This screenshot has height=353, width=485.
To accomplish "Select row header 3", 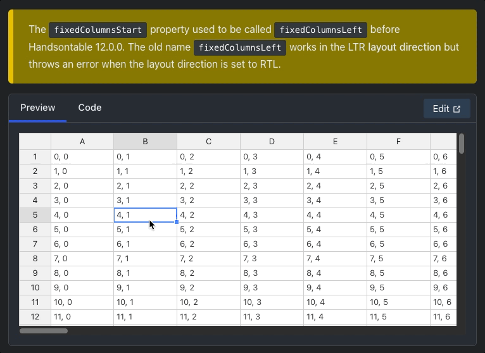I will pos(35,186).
